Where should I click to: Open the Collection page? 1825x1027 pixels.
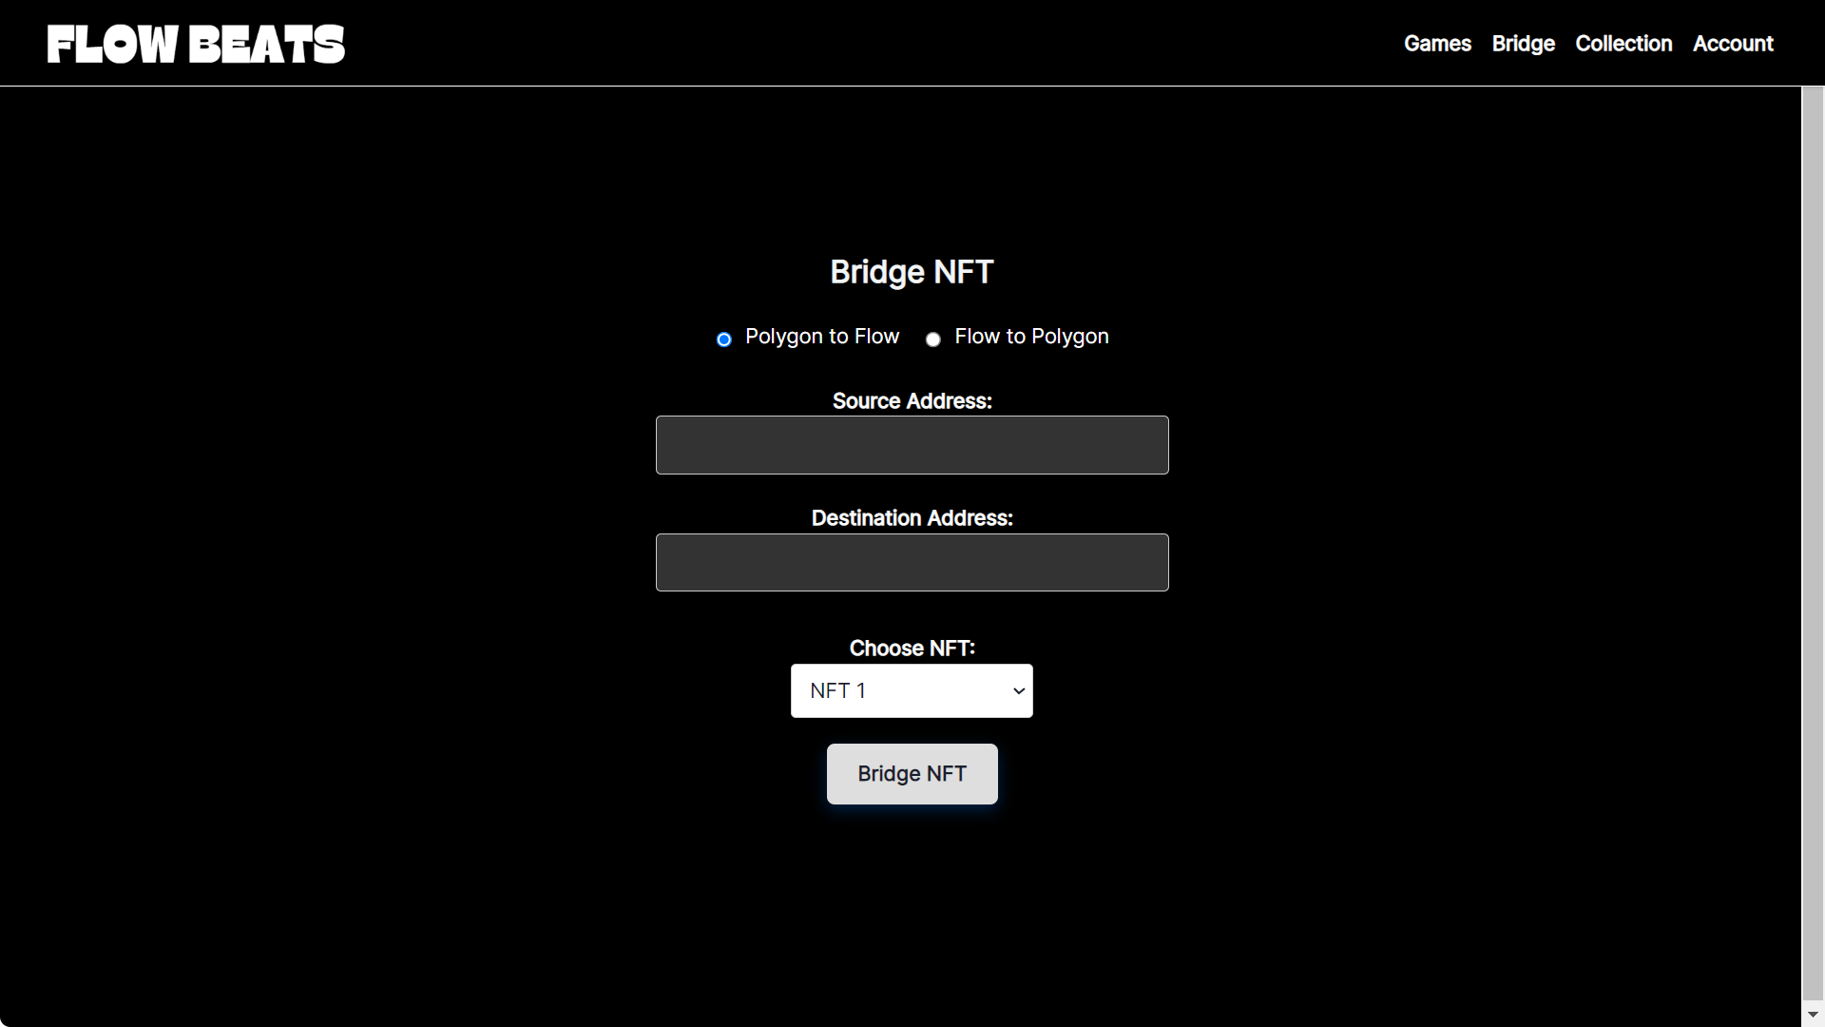tap(1623, 44)
